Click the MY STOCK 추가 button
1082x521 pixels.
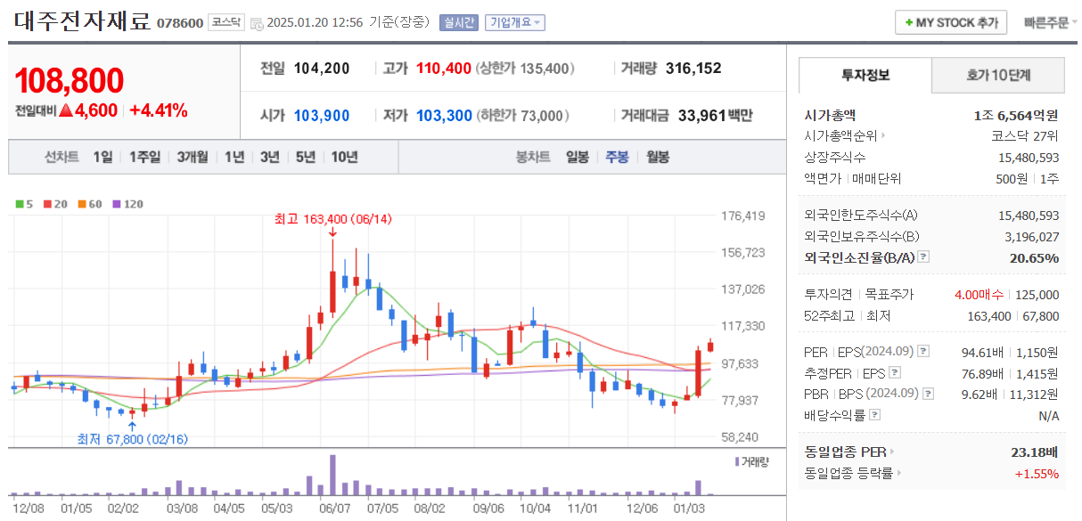point(950,22)
